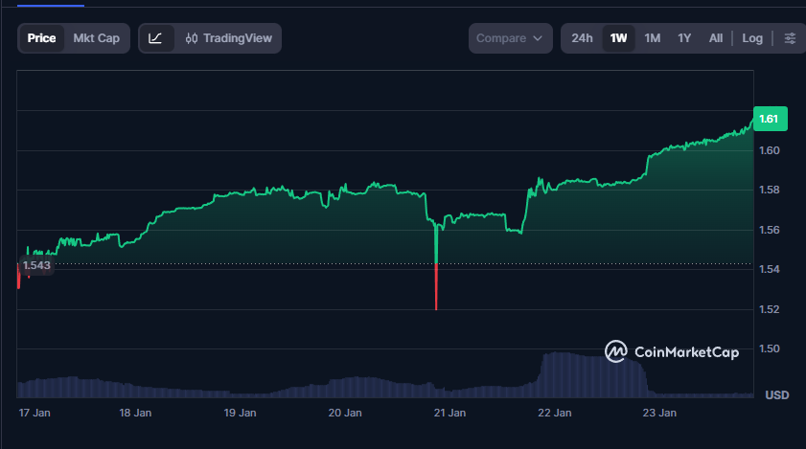The image size is (806, 449).
Task: Select the 1W time range
Action: point(618,38)
